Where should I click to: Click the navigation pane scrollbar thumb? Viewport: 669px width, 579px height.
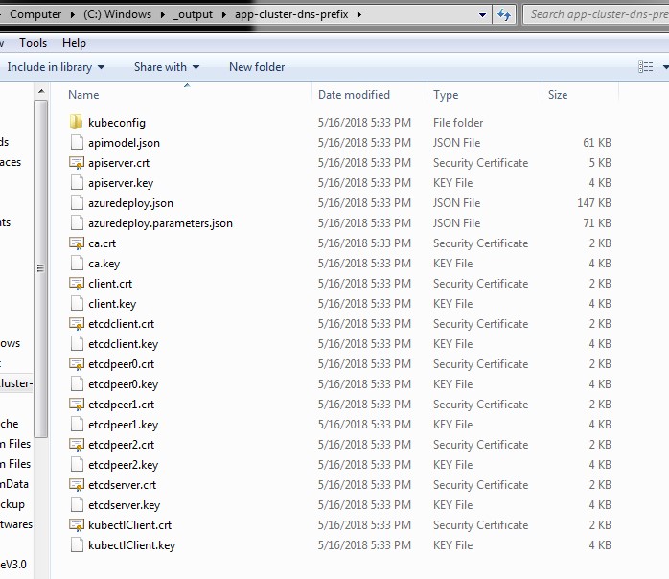pyautogui.click(x=40, y=268)
